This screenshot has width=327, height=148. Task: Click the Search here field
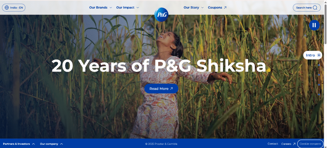tap(307, 8)
